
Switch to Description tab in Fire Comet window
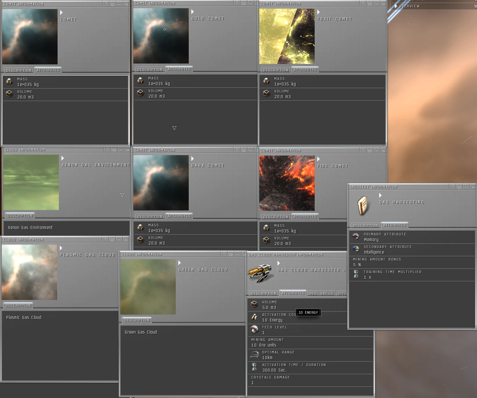(x=276, y=217)
